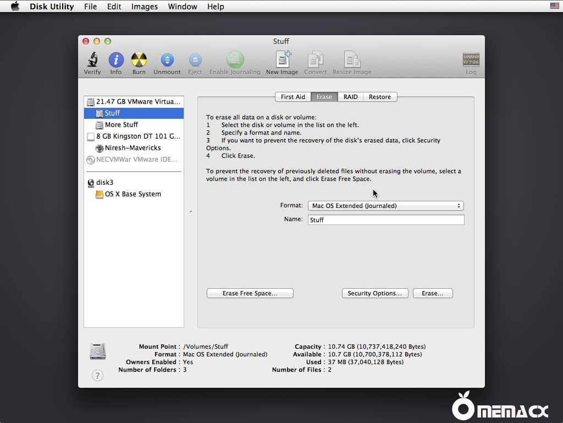Viewport: 563px width, 423px height.
Task: Open the RAID tab
Action: click(350, 96)
